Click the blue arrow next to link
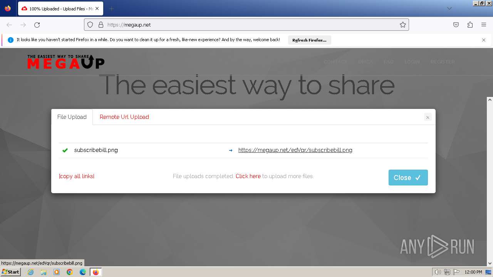Viewport: 493px width, 277px height. pyautogui.click(x=231, y=150)
